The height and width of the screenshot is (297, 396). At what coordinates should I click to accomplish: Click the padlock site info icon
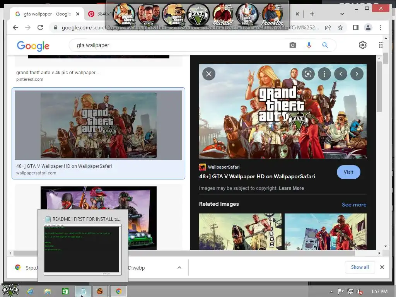(56, 27)
